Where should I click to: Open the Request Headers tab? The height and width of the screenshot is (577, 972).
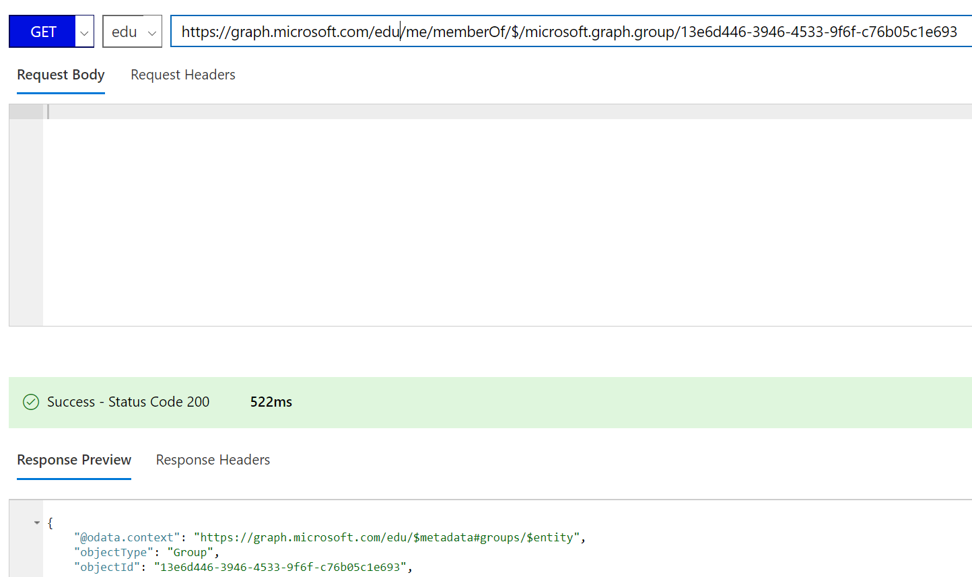click(182, 75)
